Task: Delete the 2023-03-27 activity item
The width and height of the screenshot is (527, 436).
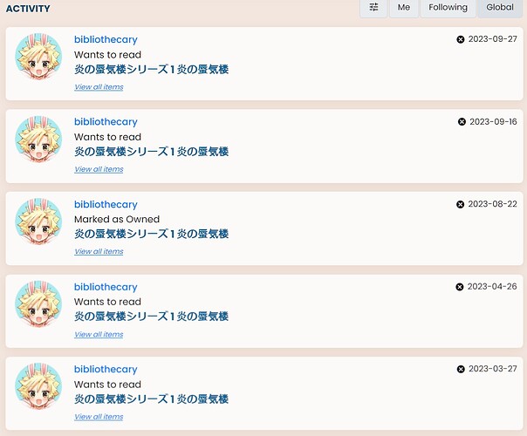Action: pyautogui.click(x=461, y=369)
